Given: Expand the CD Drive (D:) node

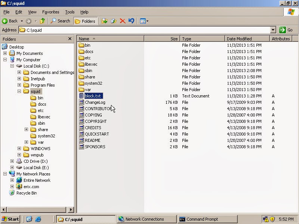Looking at the screenshot, I should (x=12, y=161).
